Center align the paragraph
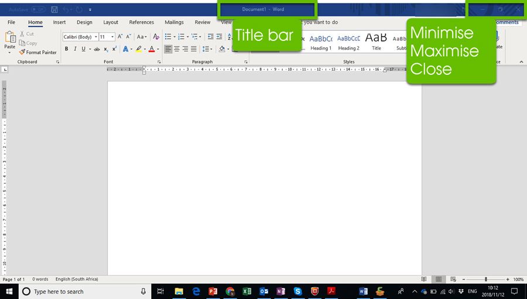The width and height of the screenshot is (527, 299). click(x=177, y=49)
